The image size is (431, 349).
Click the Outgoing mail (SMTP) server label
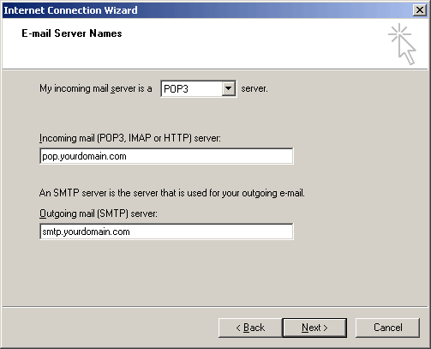coord(99,214)
